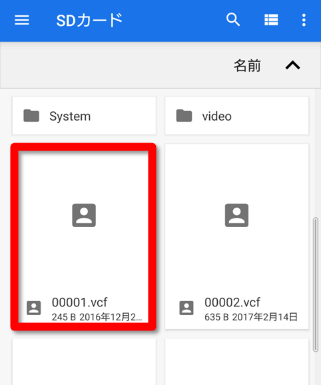Screen dimensions: 321x385
Task: Open the 名前 sort-by dropdown
Action: click(247, 65)
